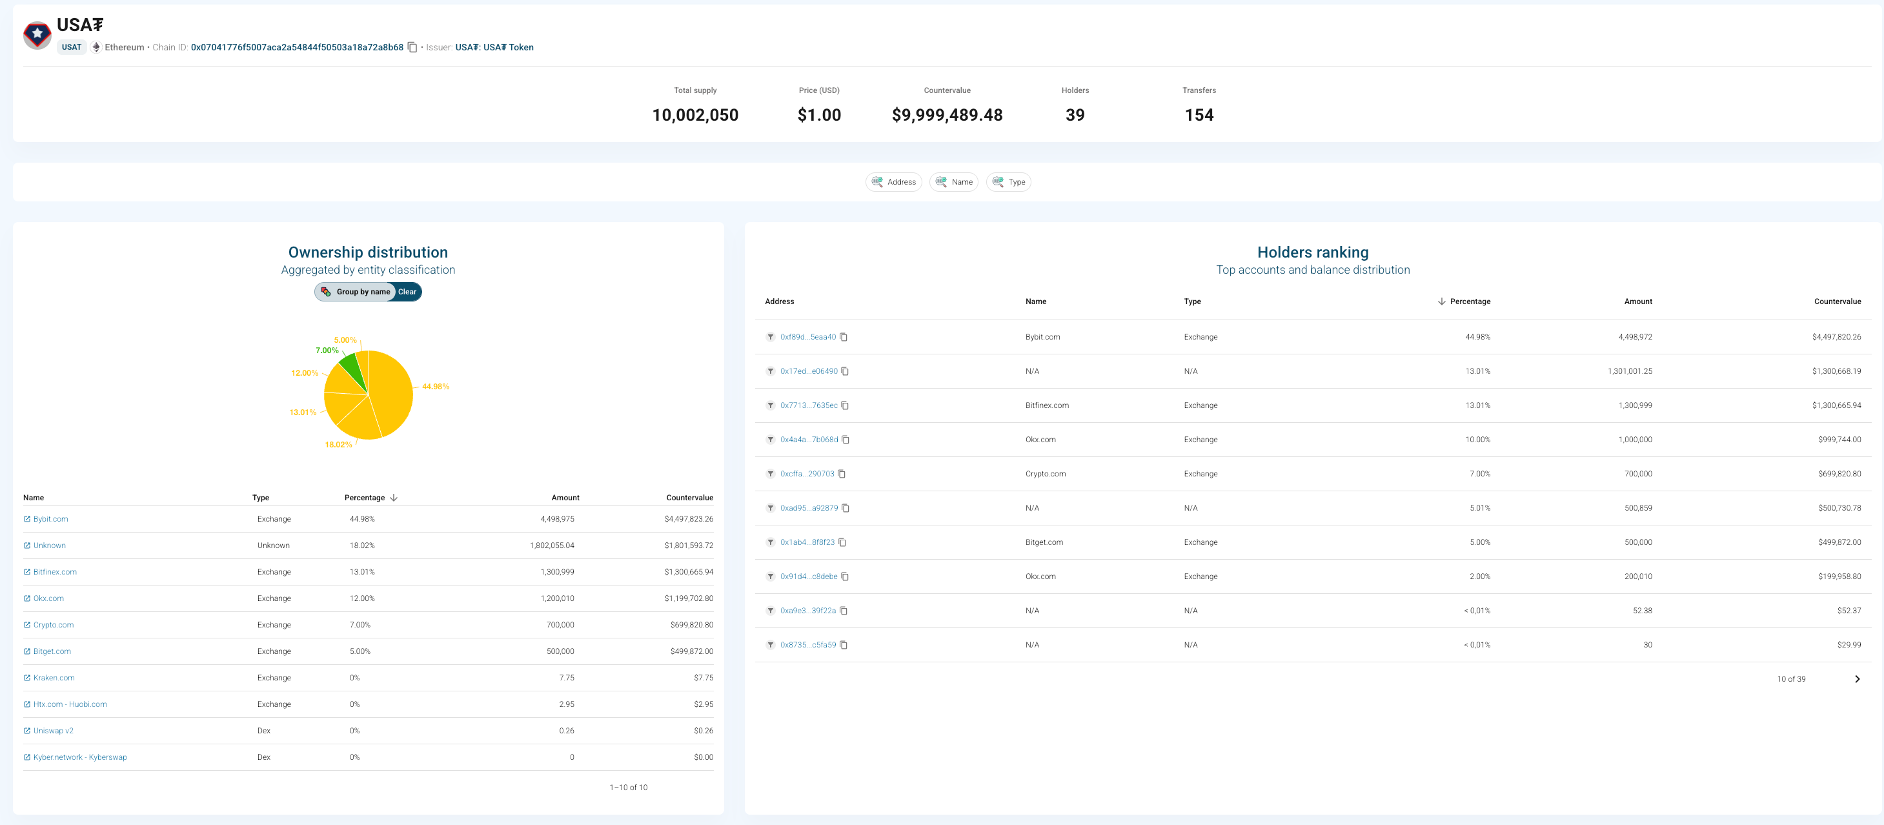Filter by address 0x4a4a...7b068d
1884x825 pixels.
[770, 440]
